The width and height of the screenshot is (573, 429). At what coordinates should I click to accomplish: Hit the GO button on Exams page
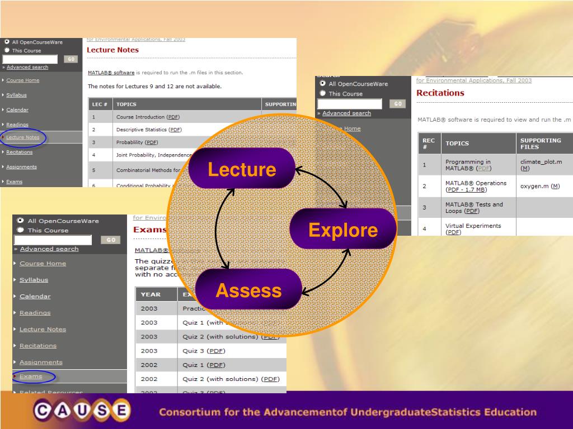pos(111,240)
